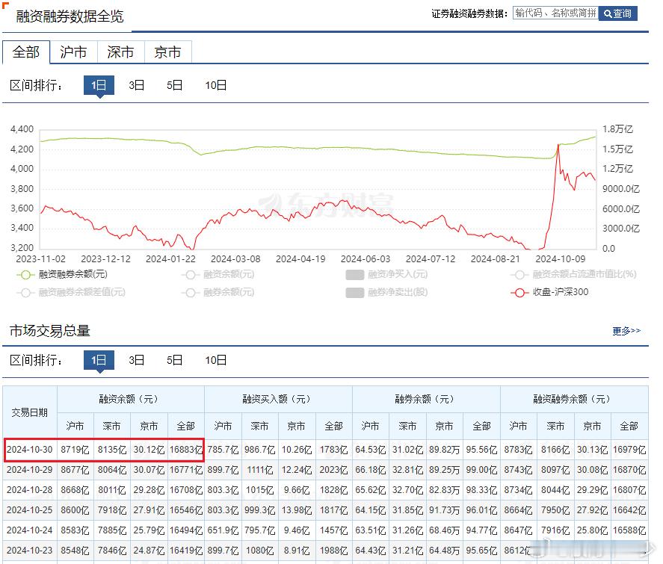Click the 89.82万 cell
Image resolution: width=663 pixels, height=564 pixels.
[445, 450]
